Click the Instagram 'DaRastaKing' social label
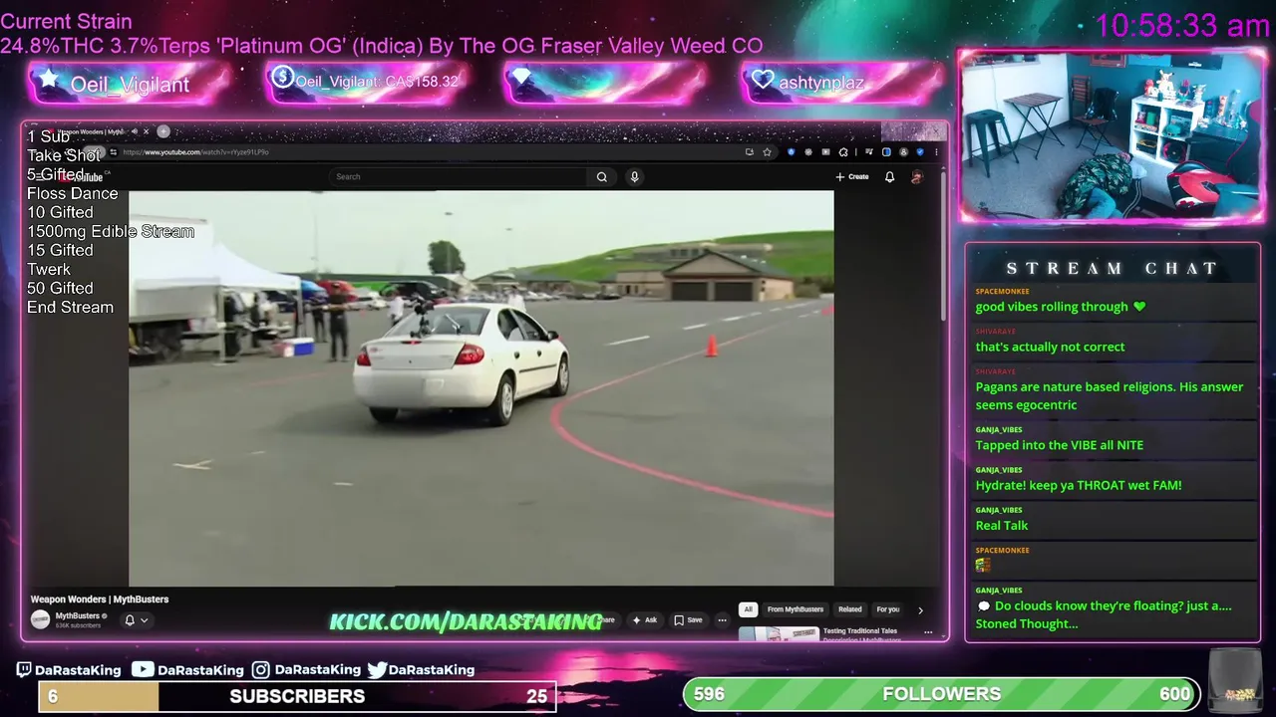The height and width of the screenshot is (717, 1276). point(306,669)
